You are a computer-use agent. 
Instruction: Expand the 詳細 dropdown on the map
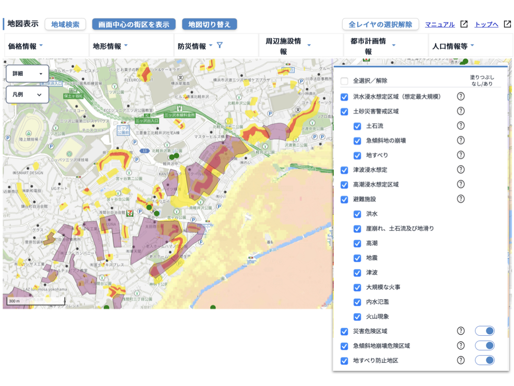click(28, 74)
